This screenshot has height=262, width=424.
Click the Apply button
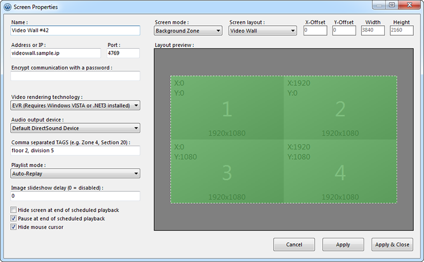(343, 244)
